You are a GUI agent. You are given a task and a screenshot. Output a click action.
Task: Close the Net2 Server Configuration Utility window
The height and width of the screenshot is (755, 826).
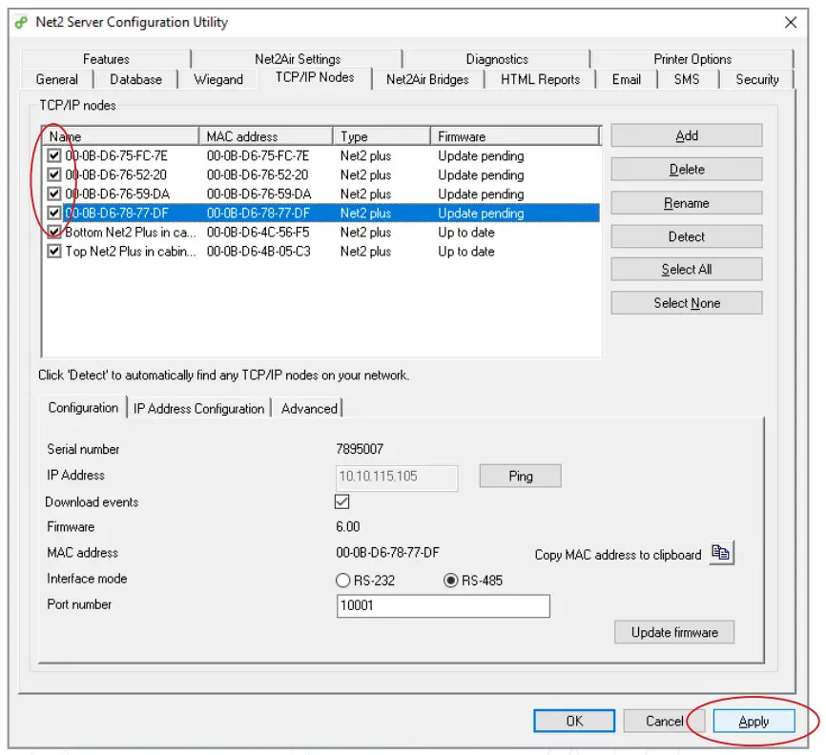click(790, 23)
